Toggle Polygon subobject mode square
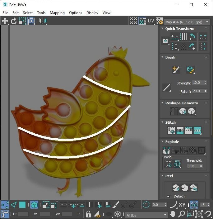Viewport: 213px width, 219px height. point(22,205)
